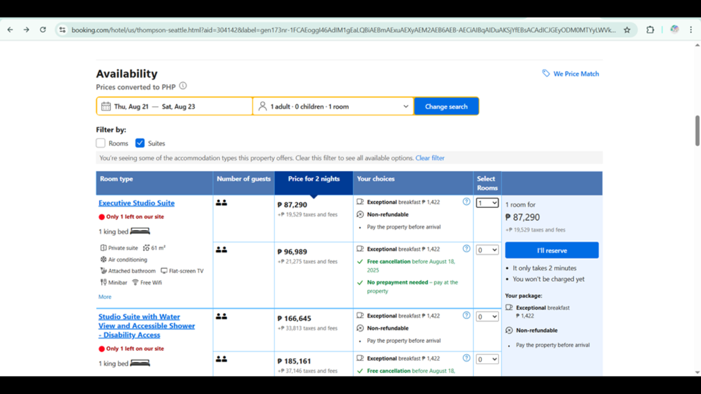Click the '61 m²' room size label
The height and width of the screenshot is (394, 701).
(158, 248)
